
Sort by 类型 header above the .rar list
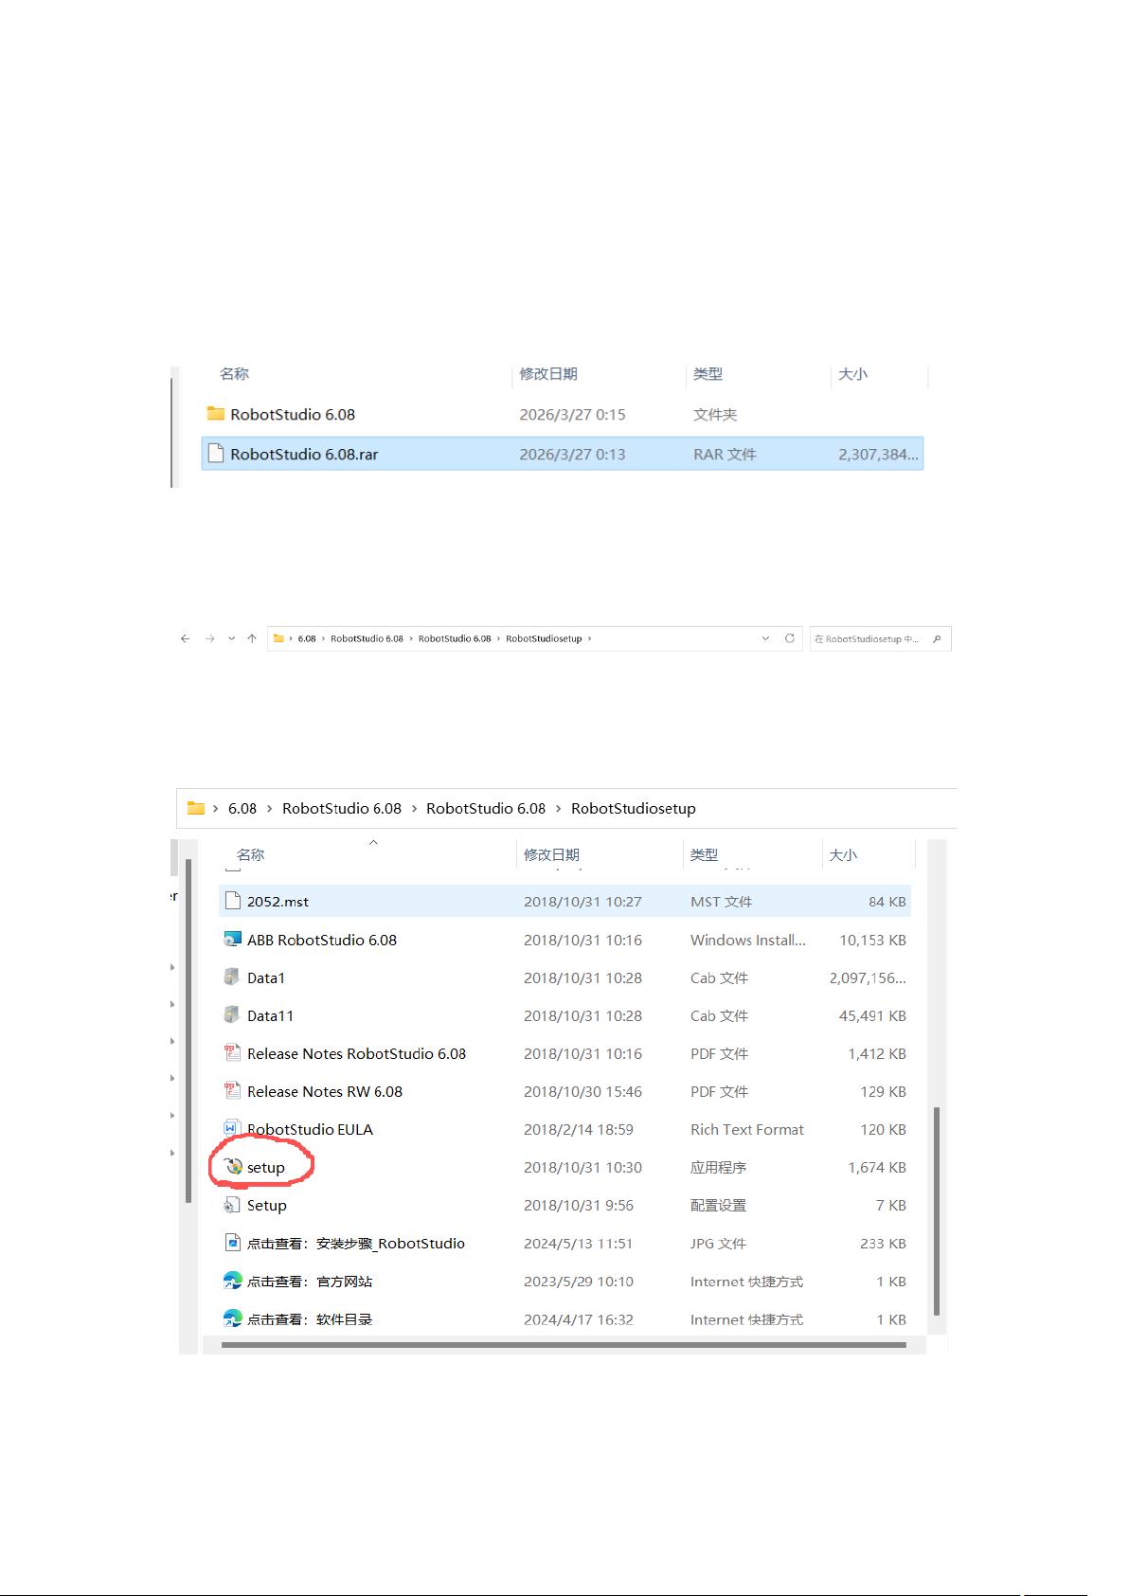708,373
